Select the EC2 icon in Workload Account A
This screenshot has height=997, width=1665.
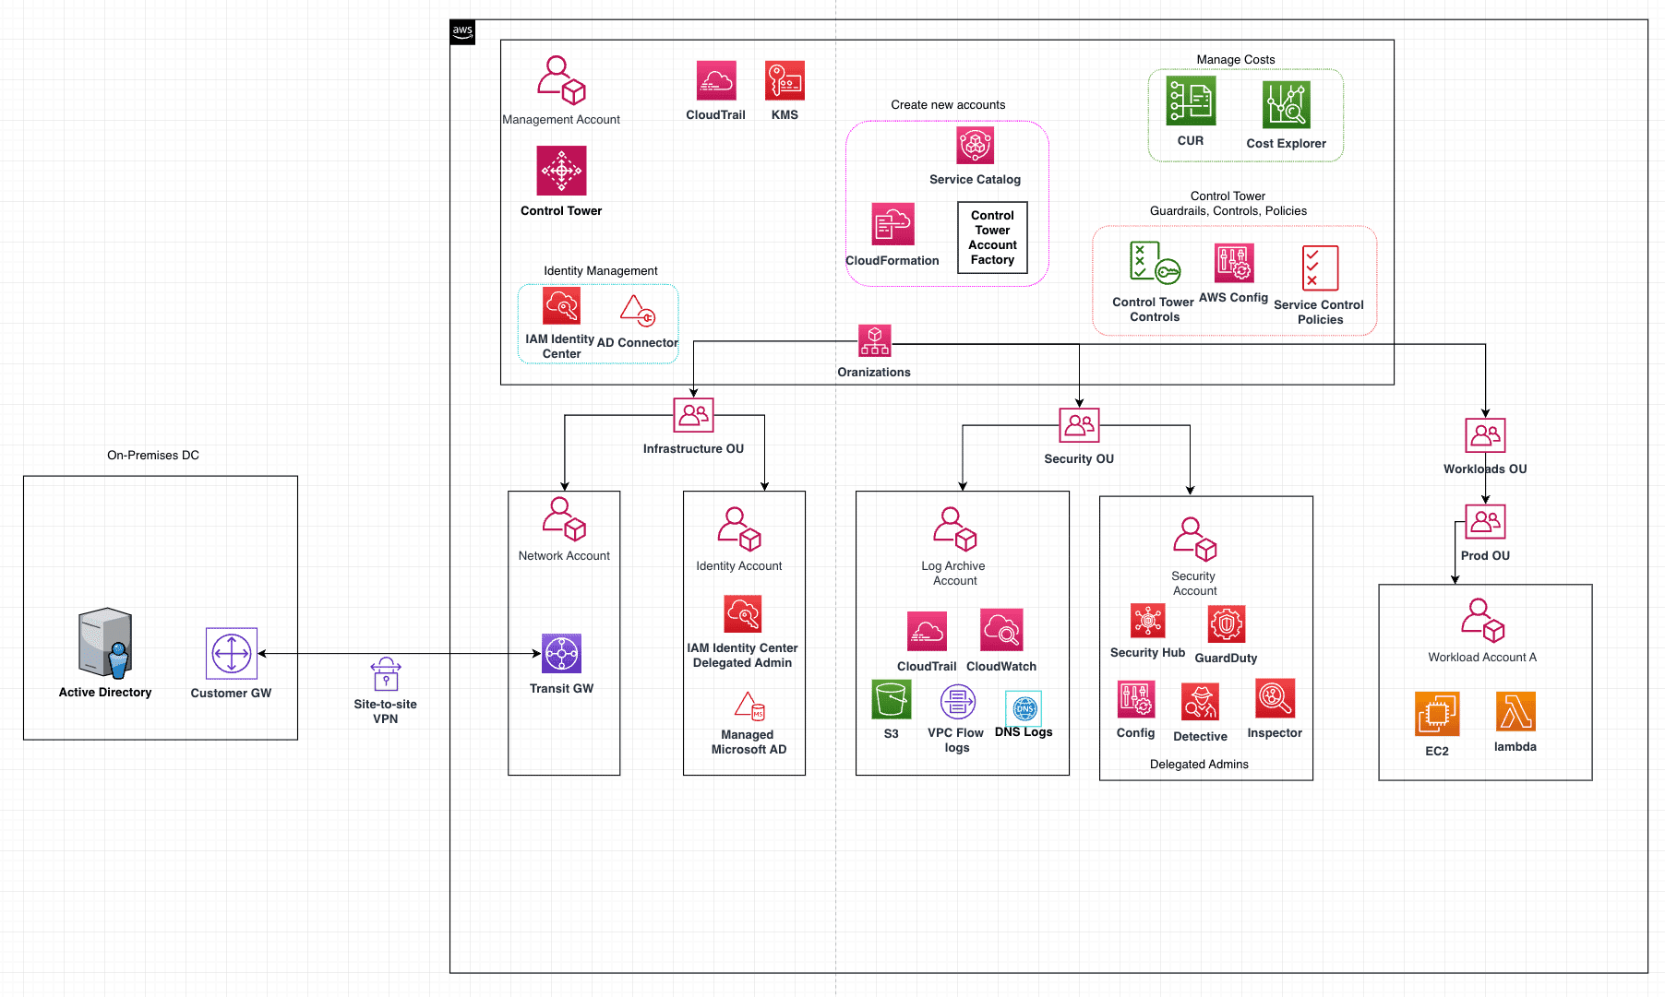pyautogui.click(x=1437, y=714)
